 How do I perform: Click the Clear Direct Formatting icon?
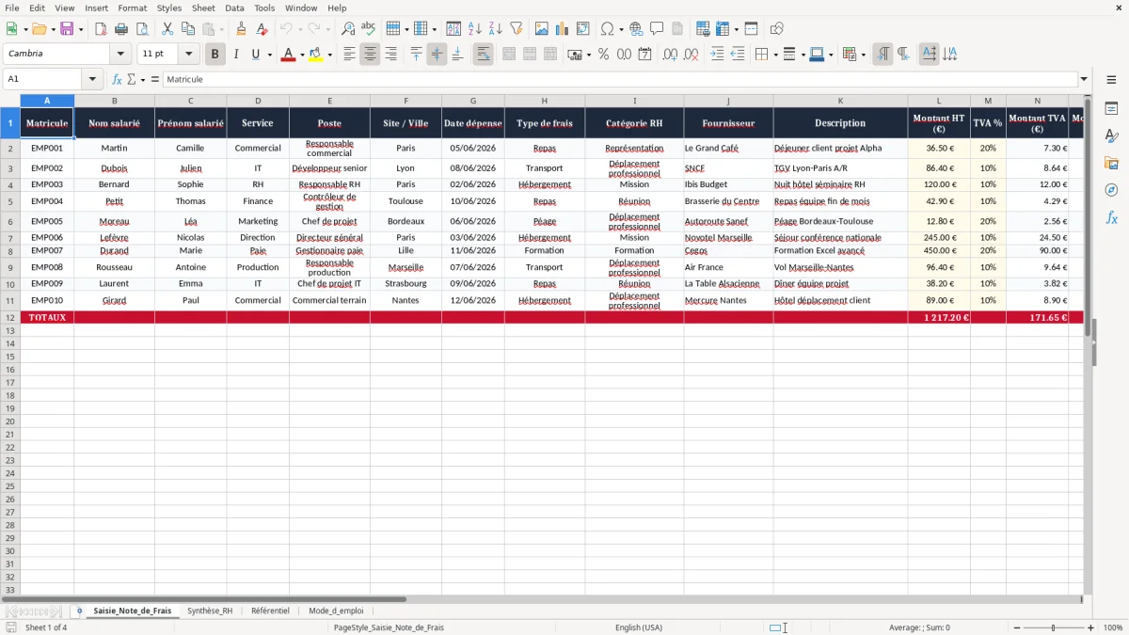262,29
